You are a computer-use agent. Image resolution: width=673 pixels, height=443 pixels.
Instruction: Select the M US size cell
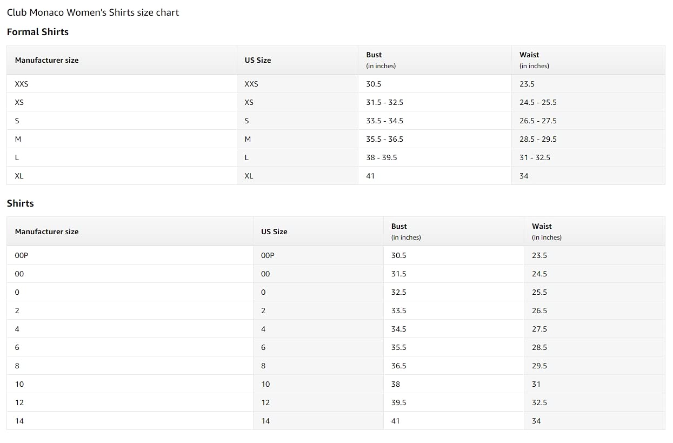pos(297,139)
